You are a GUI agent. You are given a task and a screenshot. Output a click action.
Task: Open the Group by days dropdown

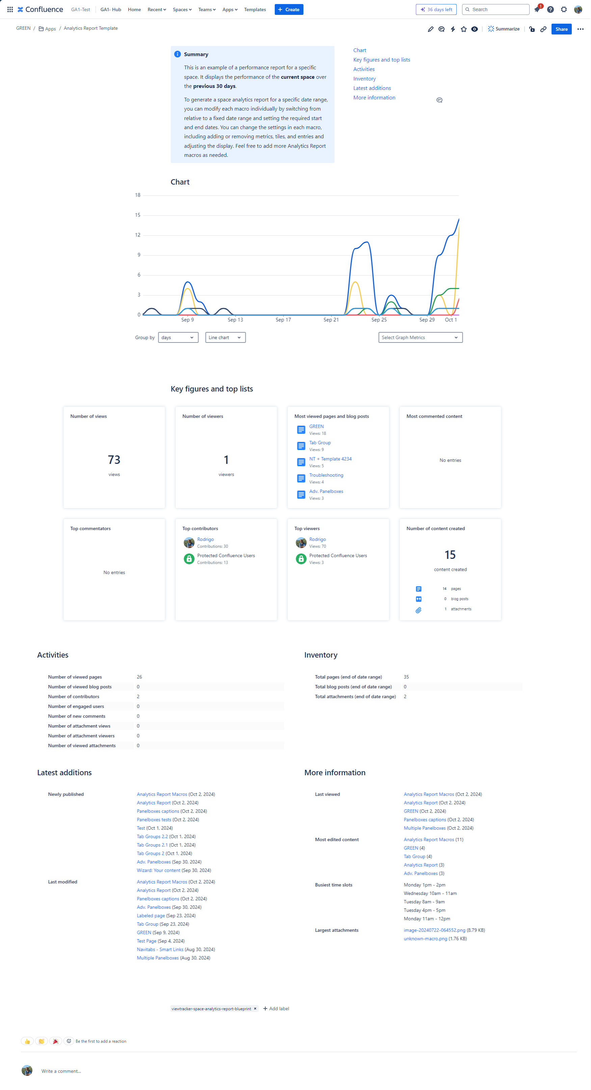tap(178, 337)
